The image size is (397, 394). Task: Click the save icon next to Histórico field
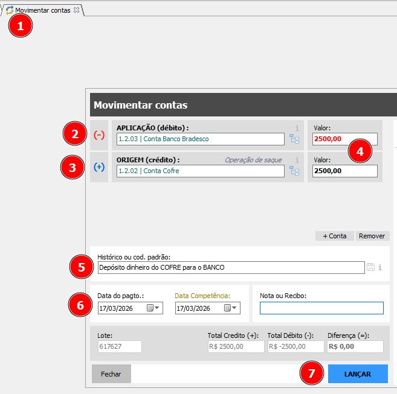370,267
